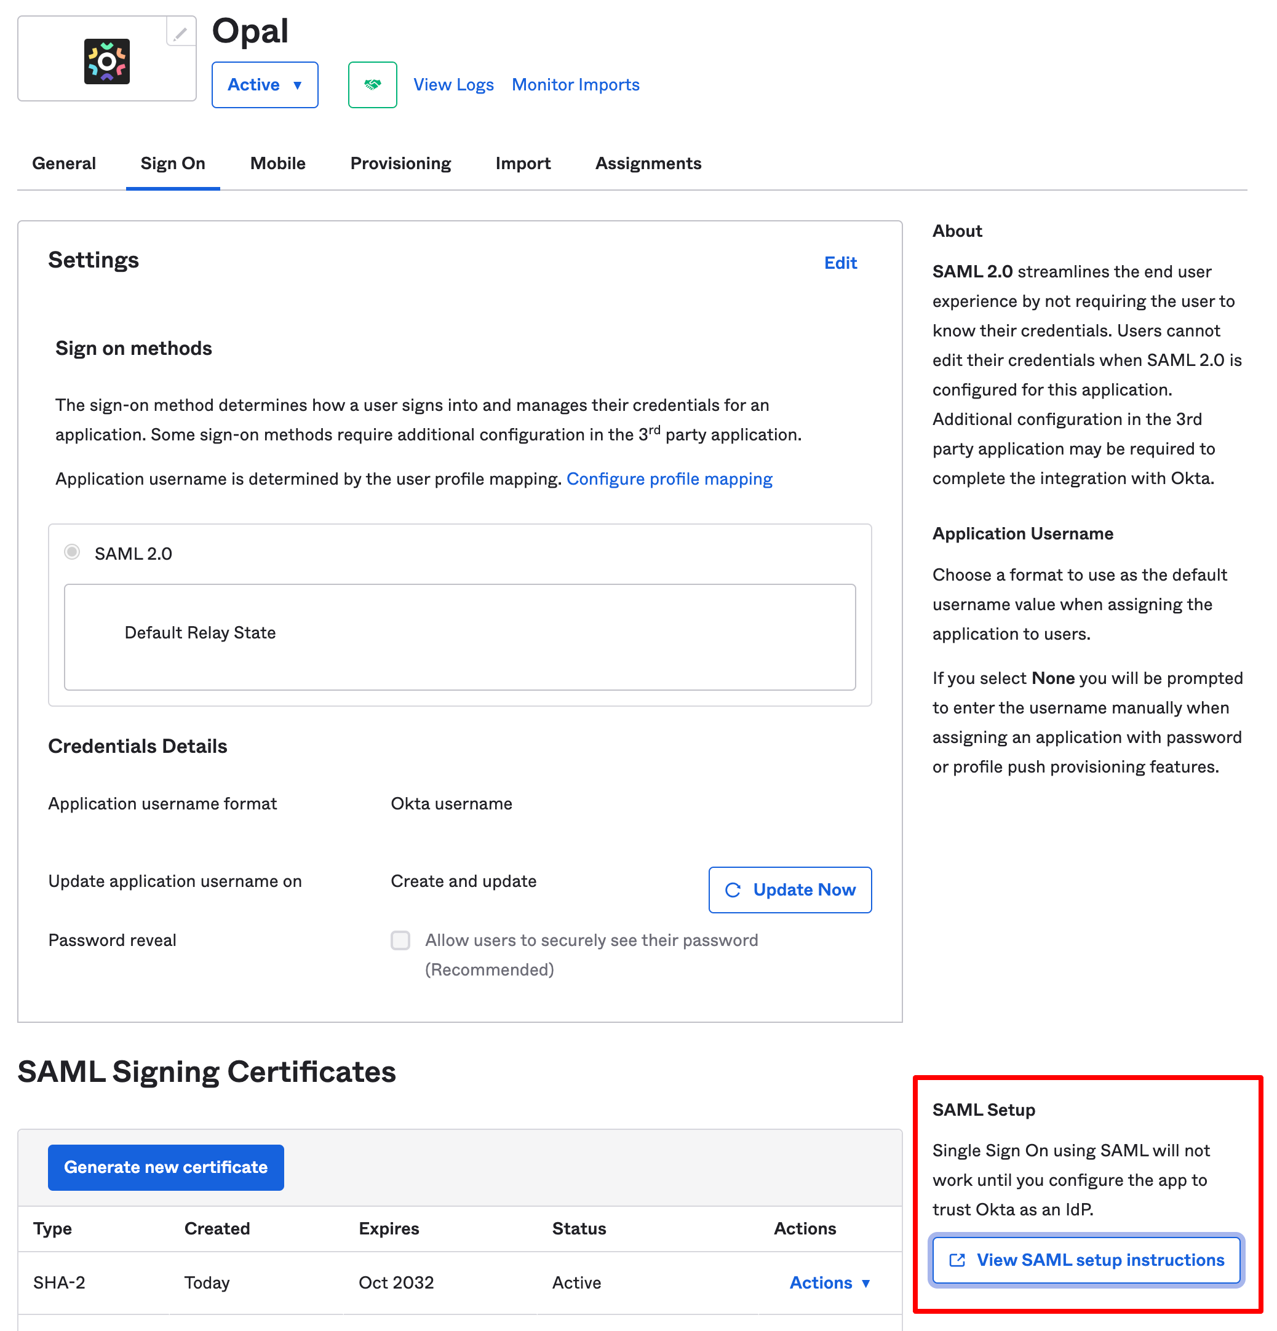The height and width of the screenshot is (1331, 1277).
Task: Switch to the General tab
Action: (x=64, y=164)
